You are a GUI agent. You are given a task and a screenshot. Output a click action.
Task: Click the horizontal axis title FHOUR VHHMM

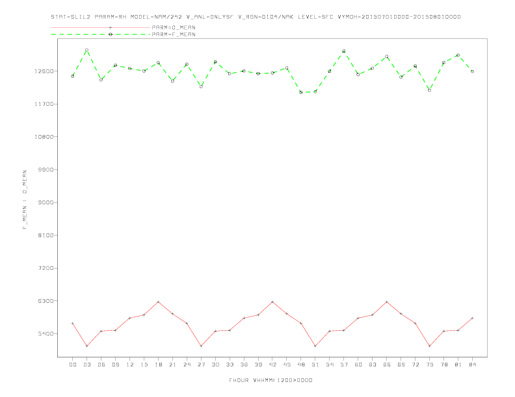pos(271,380)
